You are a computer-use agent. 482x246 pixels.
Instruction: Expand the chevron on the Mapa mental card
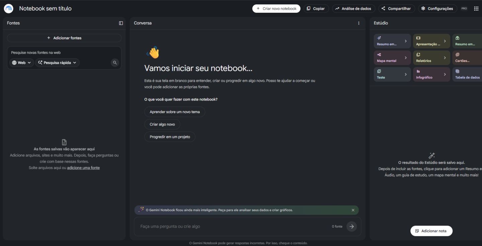[406, 58]
